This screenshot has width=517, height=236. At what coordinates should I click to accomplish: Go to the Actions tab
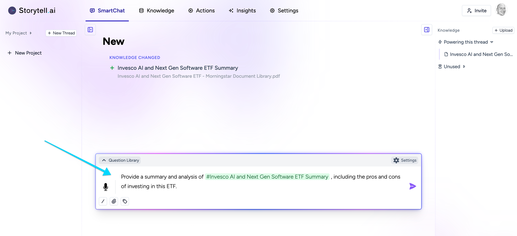201,11
